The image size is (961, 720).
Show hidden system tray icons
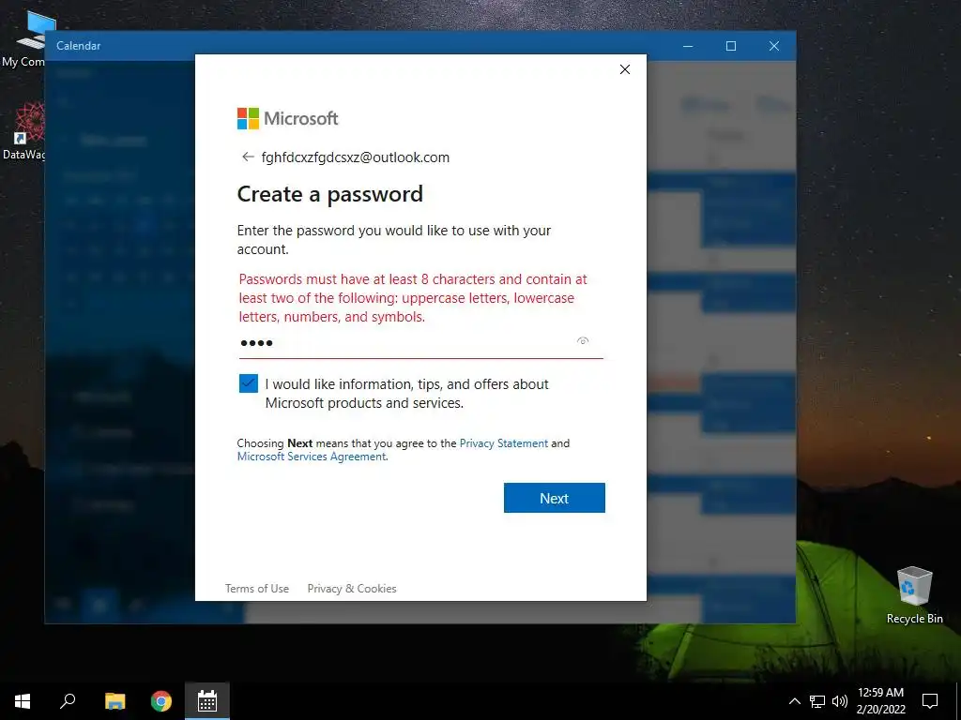point(794,701)
